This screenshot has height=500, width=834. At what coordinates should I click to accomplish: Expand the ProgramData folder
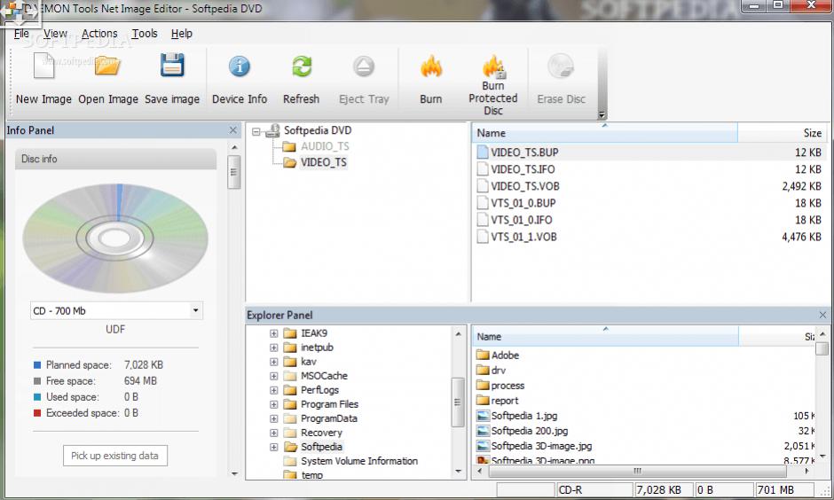click(x=273, y=418)
